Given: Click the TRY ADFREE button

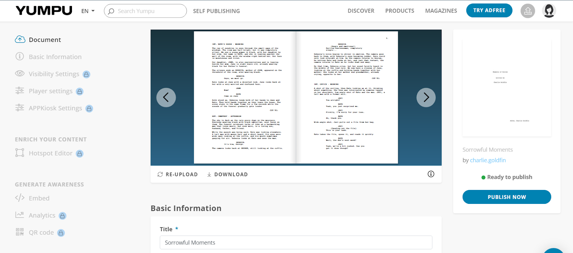Looking at the screenshot, I should click(489, 10).
